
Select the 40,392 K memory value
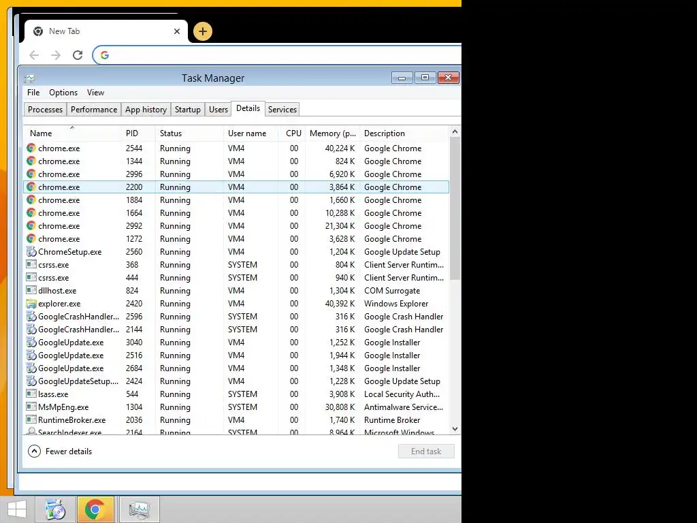tap(340, 304)
